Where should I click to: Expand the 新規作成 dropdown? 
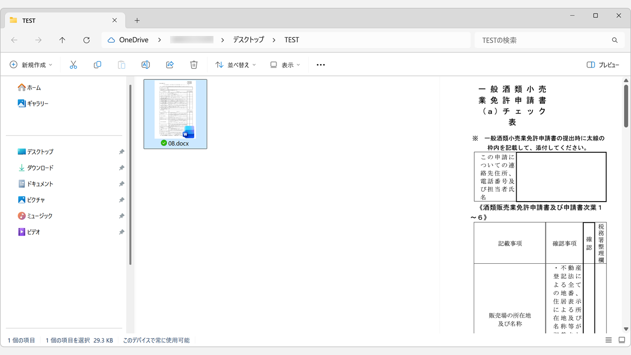click(x=31, y=65)
